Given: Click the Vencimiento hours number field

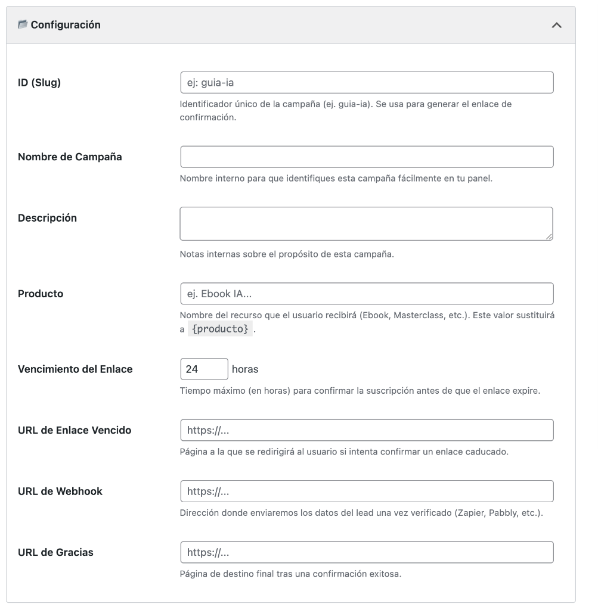Looking at the screenshot, I should [204, 369].
